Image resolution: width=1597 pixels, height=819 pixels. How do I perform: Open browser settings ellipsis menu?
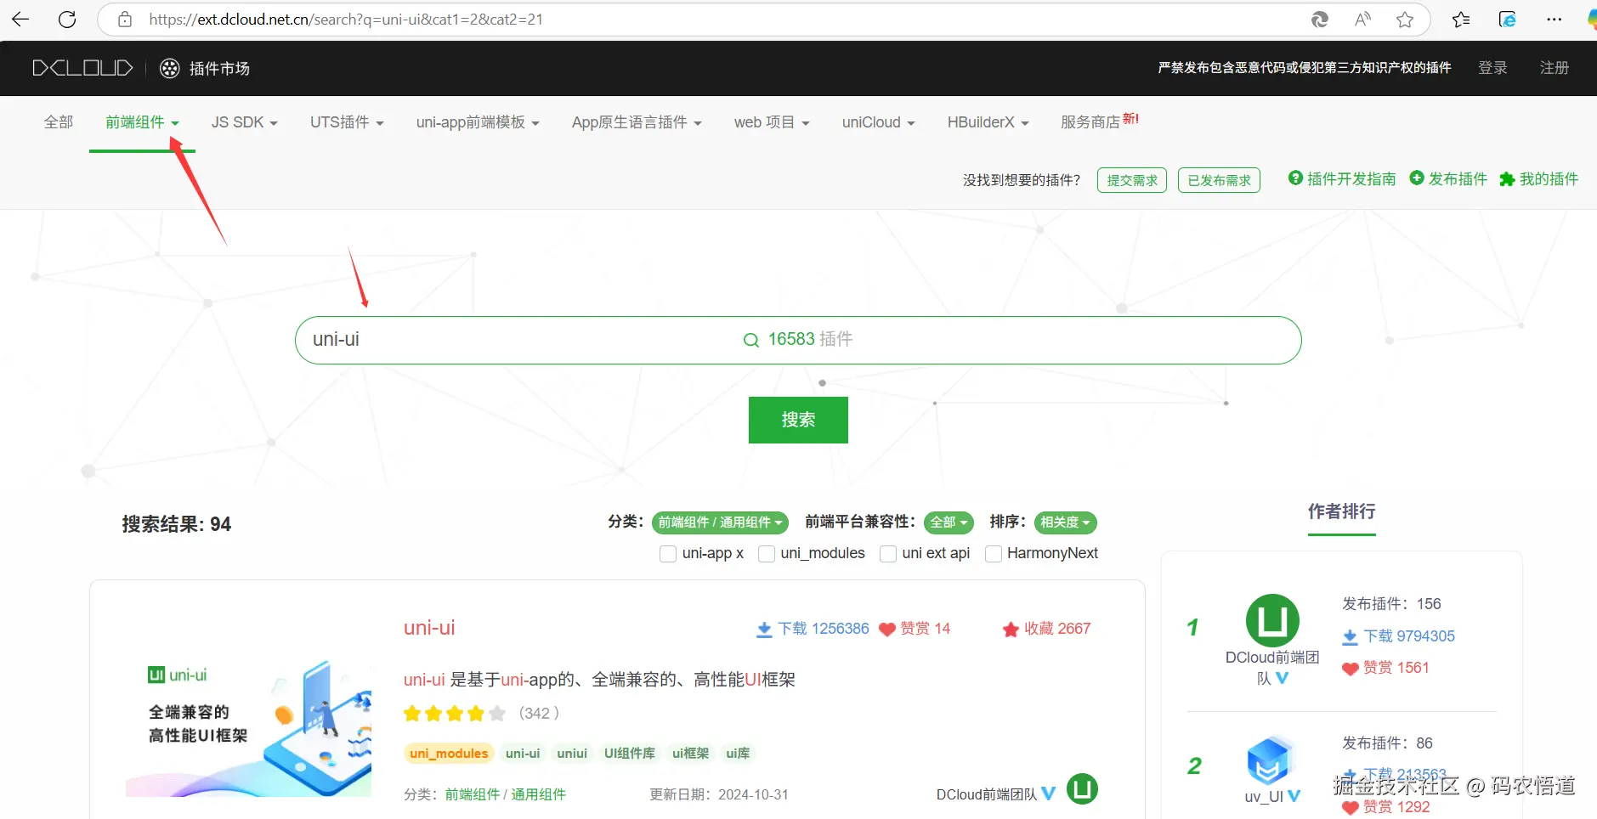1554,20
